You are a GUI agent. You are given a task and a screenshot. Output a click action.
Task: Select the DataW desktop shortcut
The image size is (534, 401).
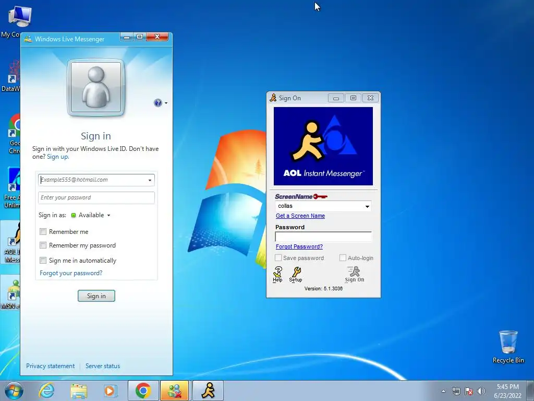point(11,76)
